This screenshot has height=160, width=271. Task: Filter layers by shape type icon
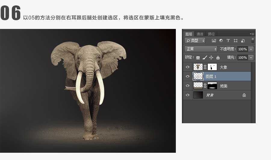[235, 40]
